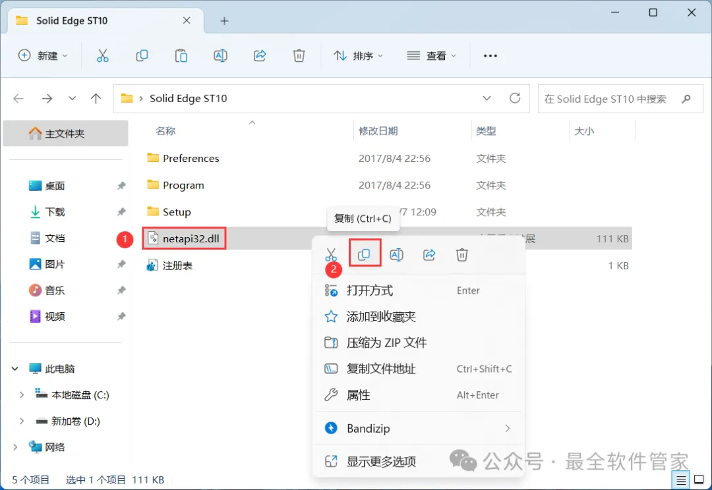Open 主文件夹 in sidebar
The width and height of the screenshot is (712, 490).
pyautogui.click(x=65, y=134)
